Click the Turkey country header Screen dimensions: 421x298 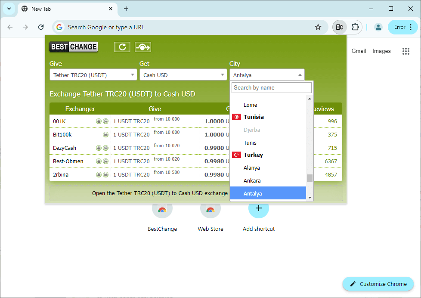[253, 155]
